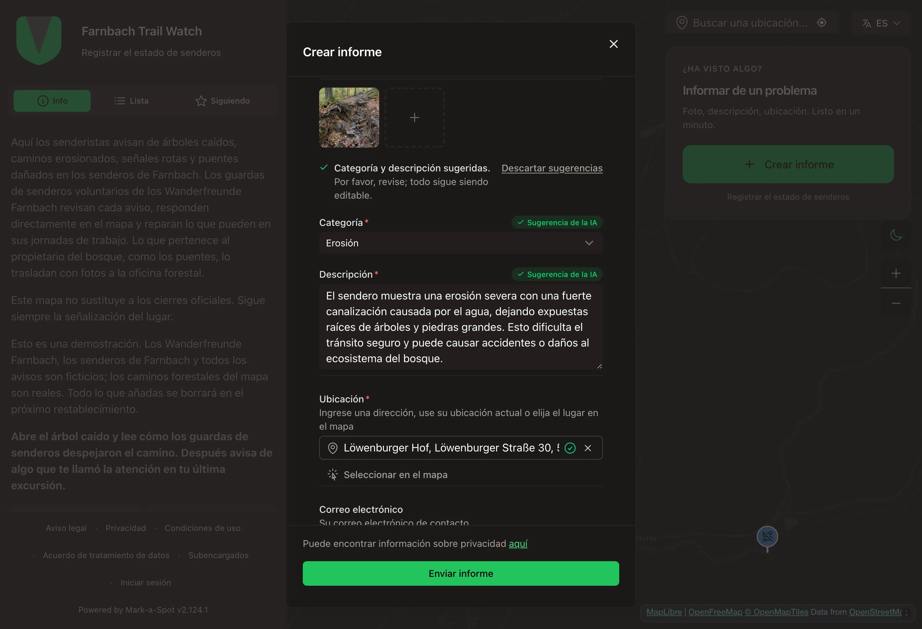Screen dimensions: 922x629
Task: Open the privacy information aquí link
Action: click(x=518, y=543)
